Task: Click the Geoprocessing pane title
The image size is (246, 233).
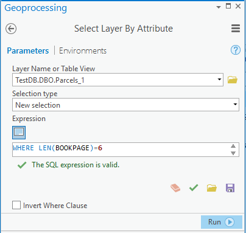Action: (x=36, y=9)
